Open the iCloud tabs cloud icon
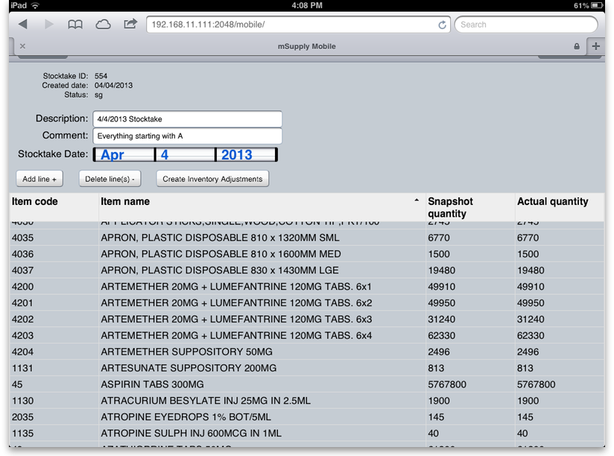 [x=103, y=25]
